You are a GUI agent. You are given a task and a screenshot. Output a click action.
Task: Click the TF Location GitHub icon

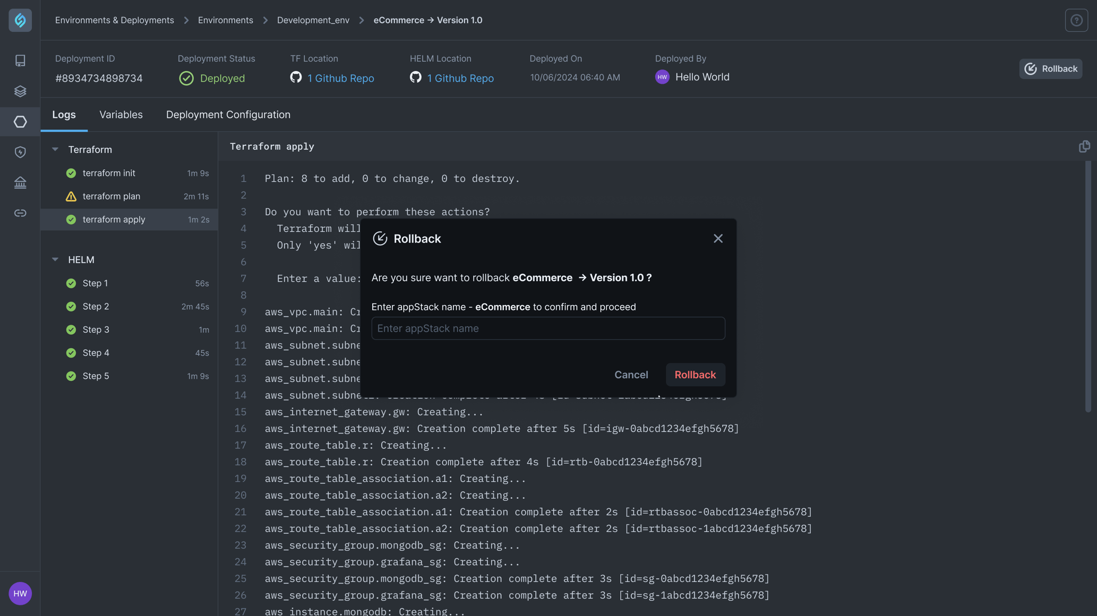pyautogui.click(x=296, y=77)
